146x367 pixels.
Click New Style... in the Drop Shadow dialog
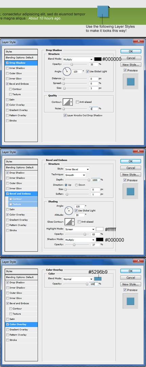tap(131, 64)
